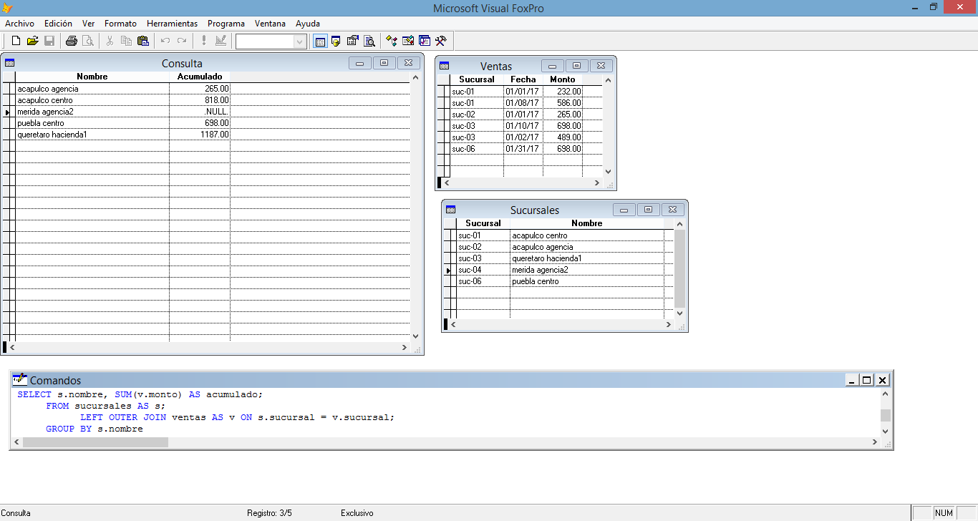Click the Ventas window scroll-down arrow

609,172
